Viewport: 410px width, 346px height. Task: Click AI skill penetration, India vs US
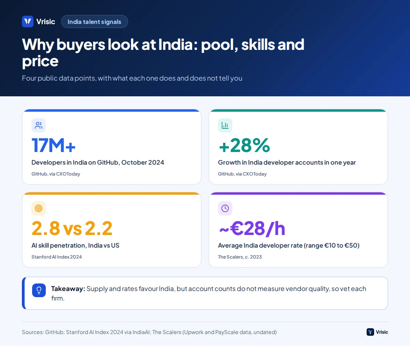point(75,246)
